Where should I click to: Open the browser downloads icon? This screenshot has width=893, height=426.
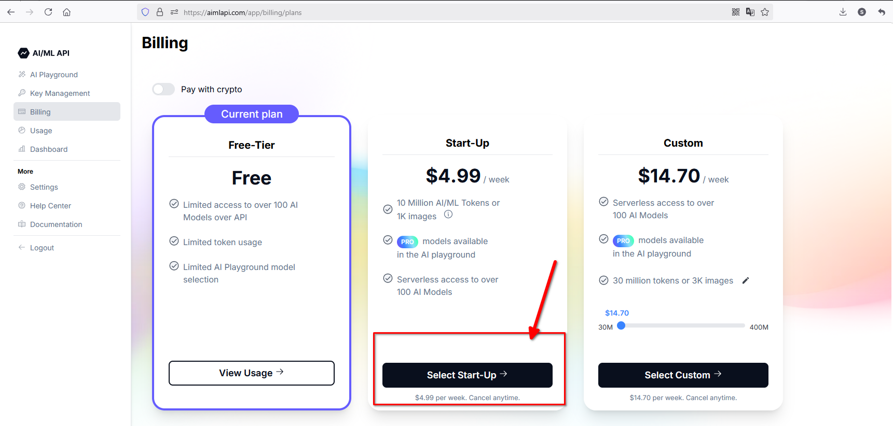(x=843, y=12)
